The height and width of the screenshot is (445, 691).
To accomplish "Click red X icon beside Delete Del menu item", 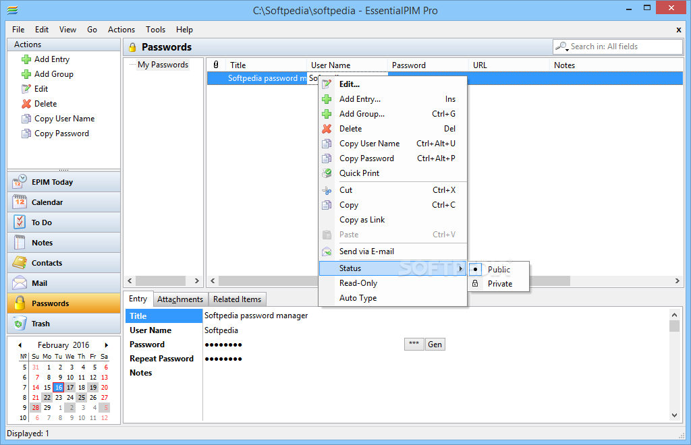I will click(x=327, y=129).
